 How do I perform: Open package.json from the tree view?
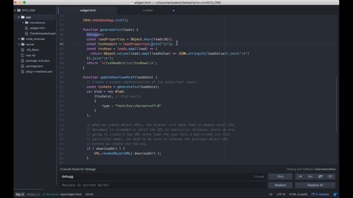pos(34,66)
